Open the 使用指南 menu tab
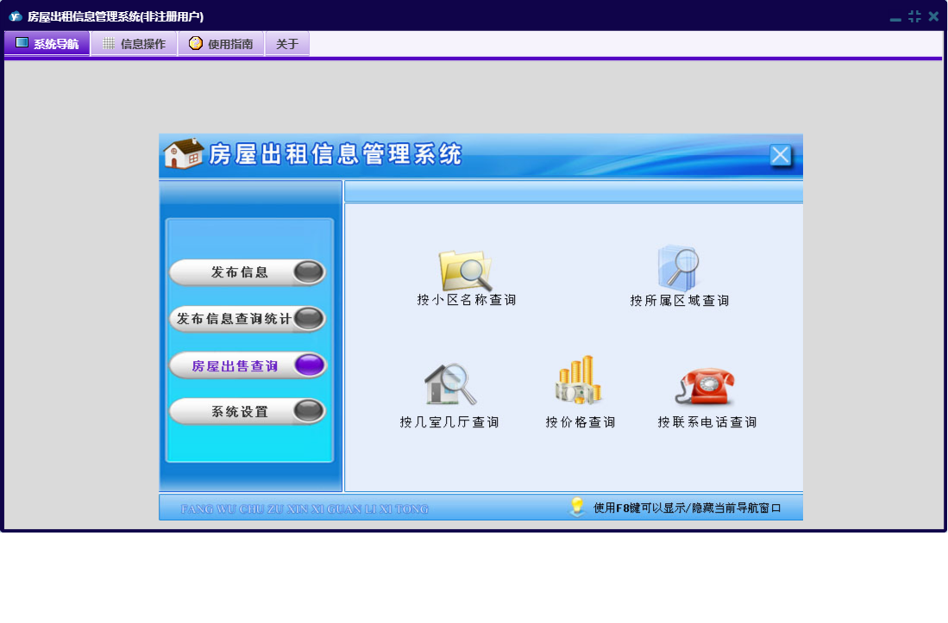This screenshot has width=948, height=623. tap(222, 43)
